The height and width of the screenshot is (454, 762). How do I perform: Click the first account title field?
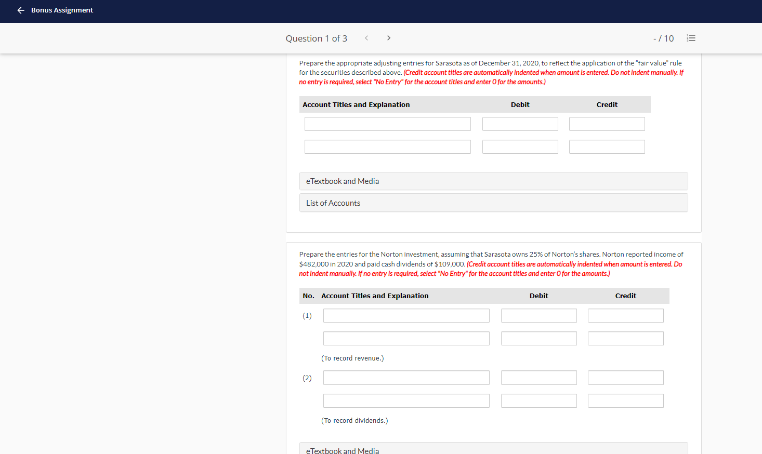[387, 124]
